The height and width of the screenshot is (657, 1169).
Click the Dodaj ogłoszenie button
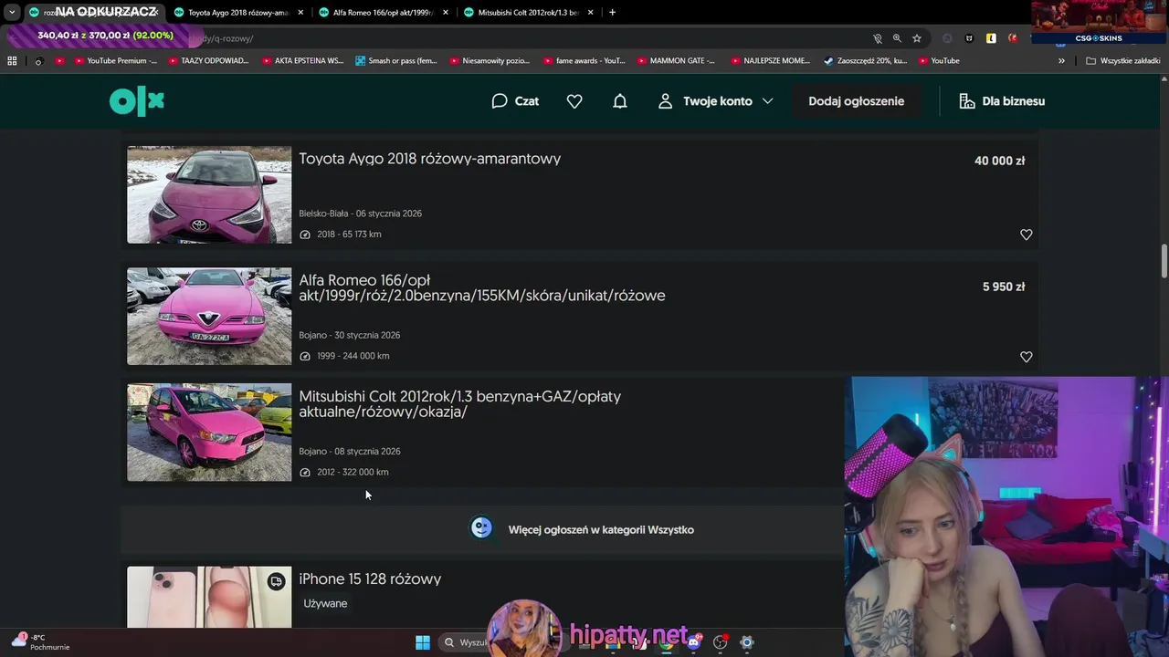[x=856, y=101]
